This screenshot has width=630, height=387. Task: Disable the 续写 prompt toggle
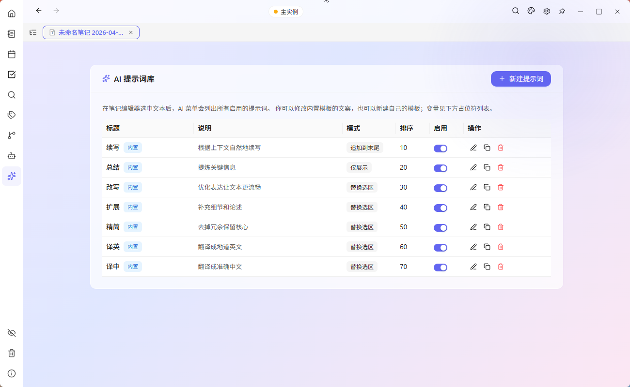point(441,149)
